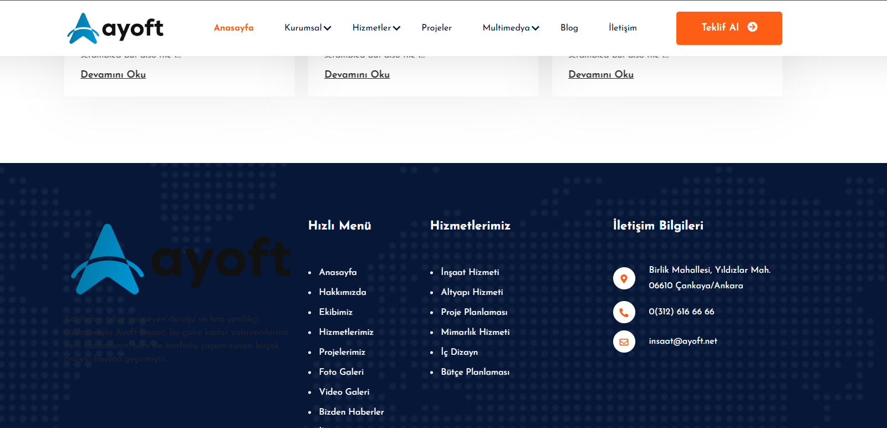Open the Blog page from navbar
Image resolution: width=887 pixels, height=428 pixels.
click(x=569, y=28)
